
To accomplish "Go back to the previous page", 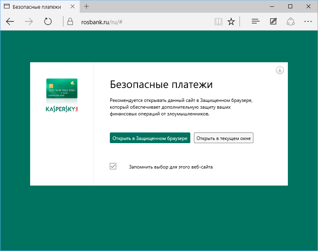I will pyautogui.click(x=10, y=21).
